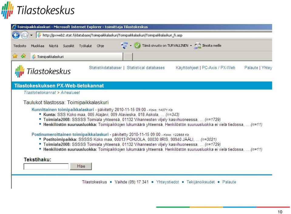291x214 pixels.
Task: Click the Internet Explorer title bar icon
Action: (x=14, y=27)
